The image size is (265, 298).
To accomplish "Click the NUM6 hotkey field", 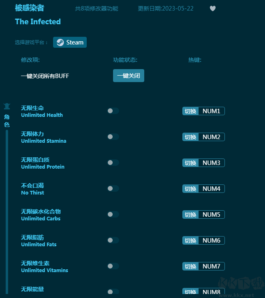I will tap(212, 240).
